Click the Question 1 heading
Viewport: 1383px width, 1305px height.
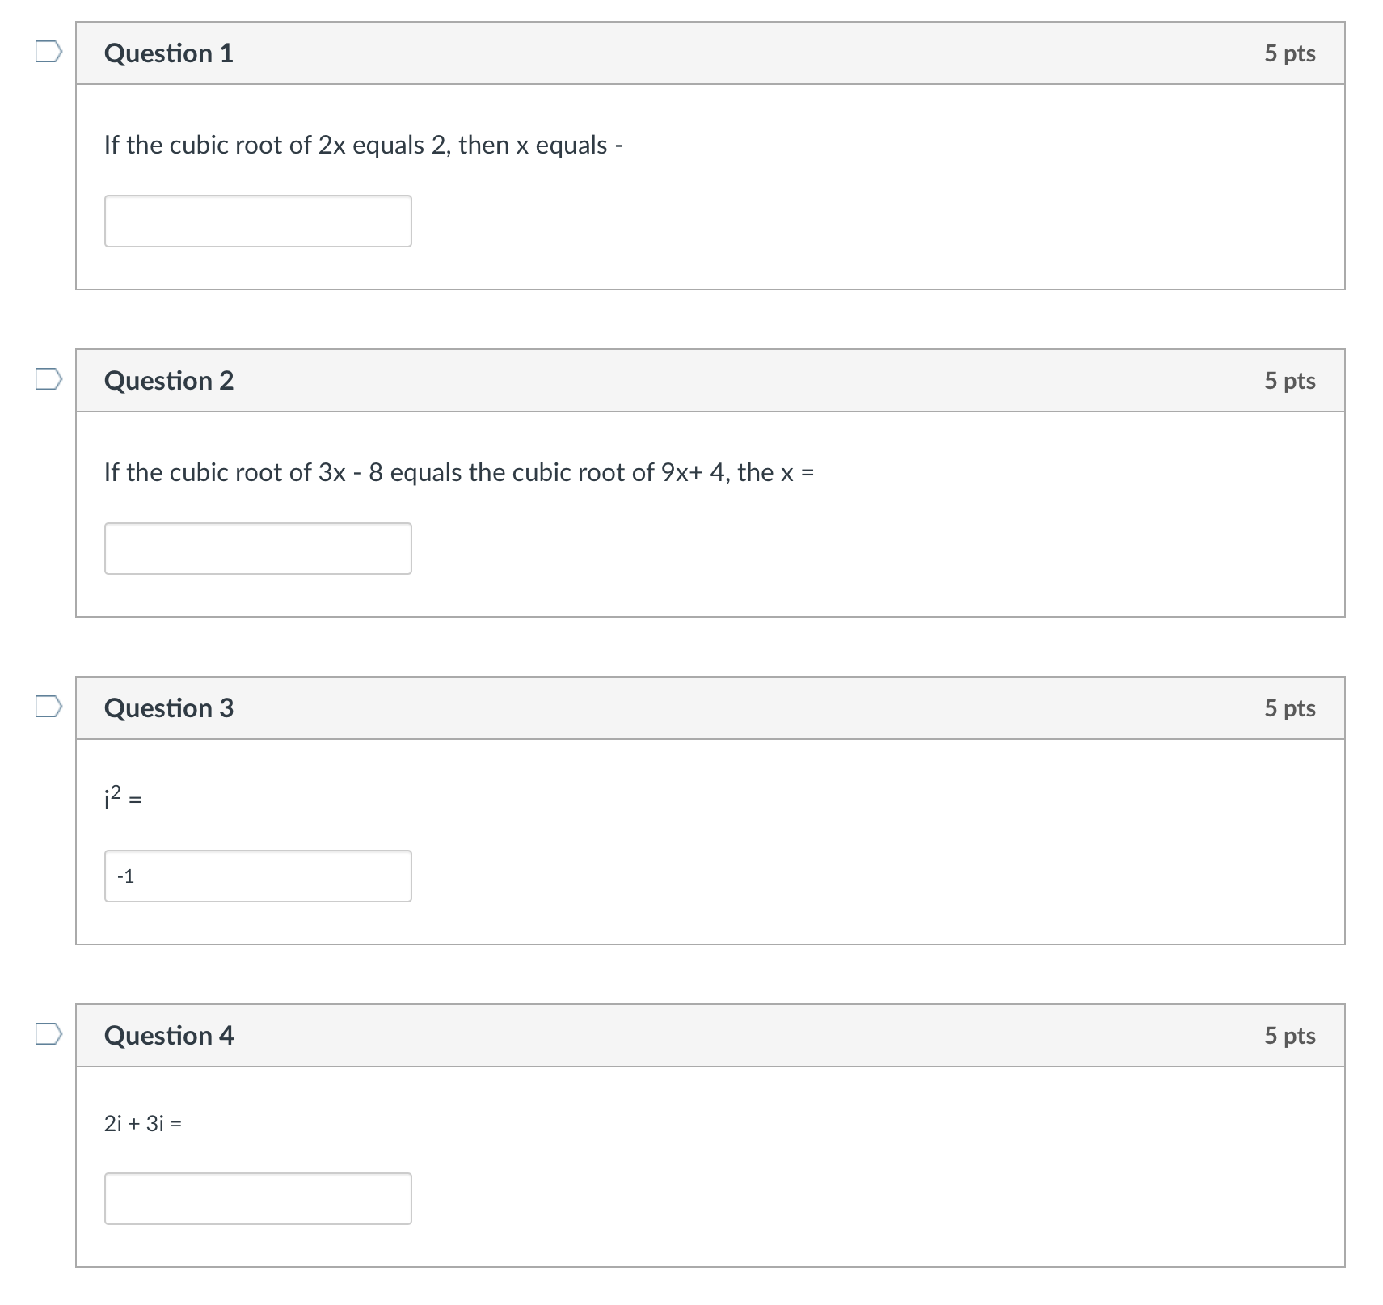tap(169, 53)
